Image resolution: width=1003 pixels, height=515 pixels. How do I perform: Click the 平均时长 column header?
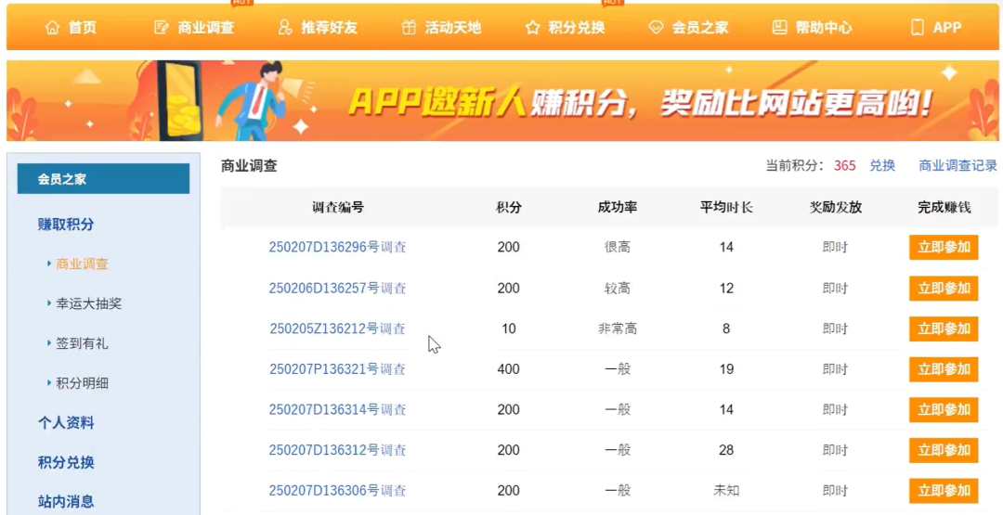(726, 207)
